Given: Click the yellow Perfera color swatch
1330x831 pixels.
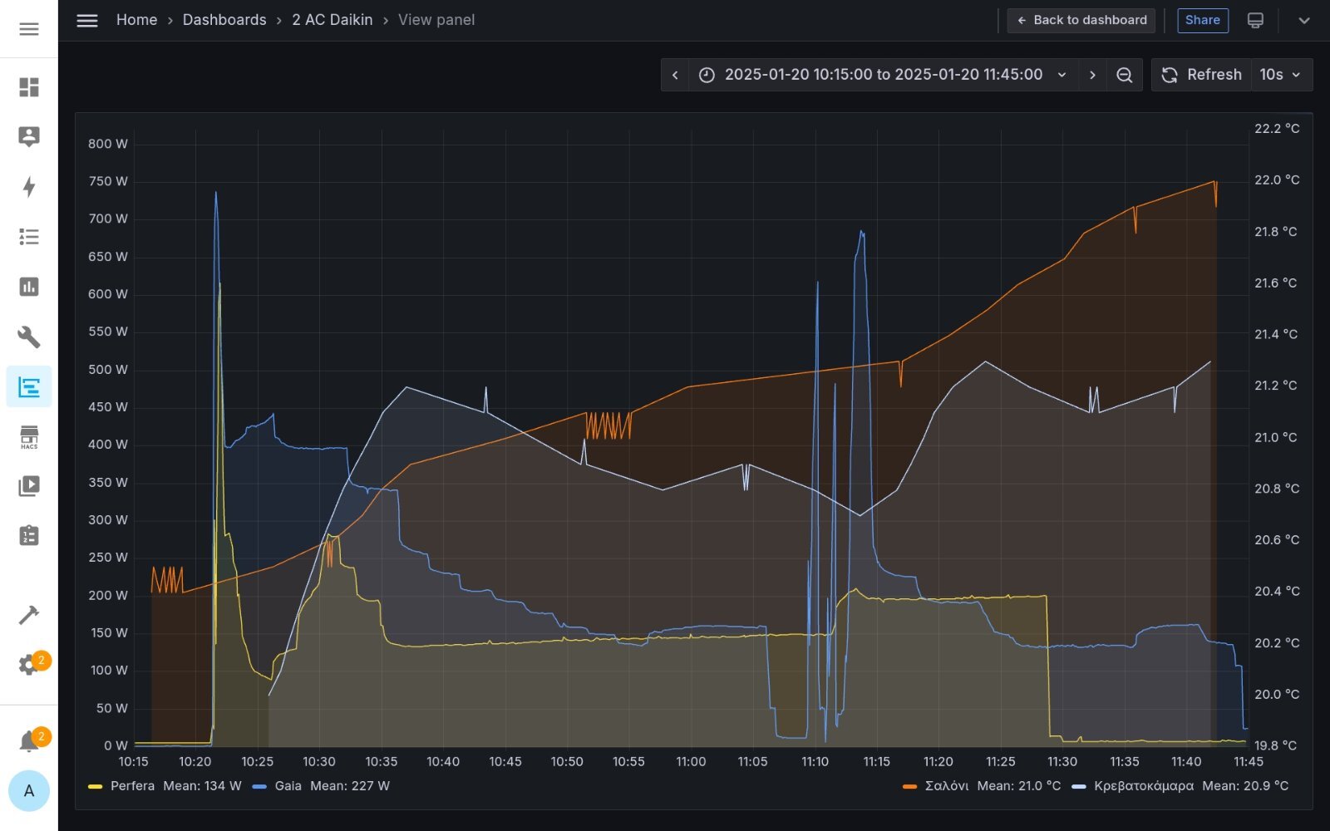Looking at the screenshot, I should [x=95, y=786].
